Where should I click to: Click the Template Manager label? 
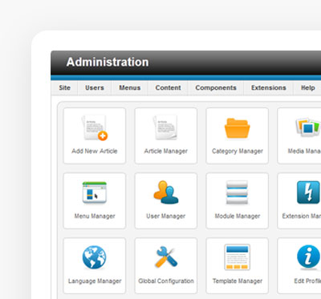pyautogui.click(x=238, y=281)
